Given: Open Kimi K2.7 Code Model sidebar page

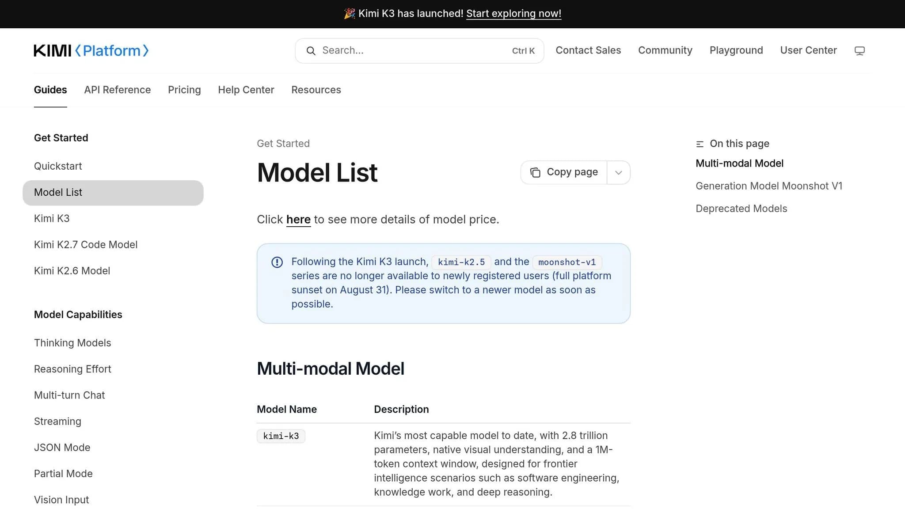Looking at the screenshot, I should [x=86, y=245].
